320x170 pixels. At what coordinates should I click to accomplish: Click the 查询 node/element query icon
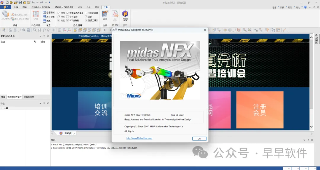[x=36, y=15]
